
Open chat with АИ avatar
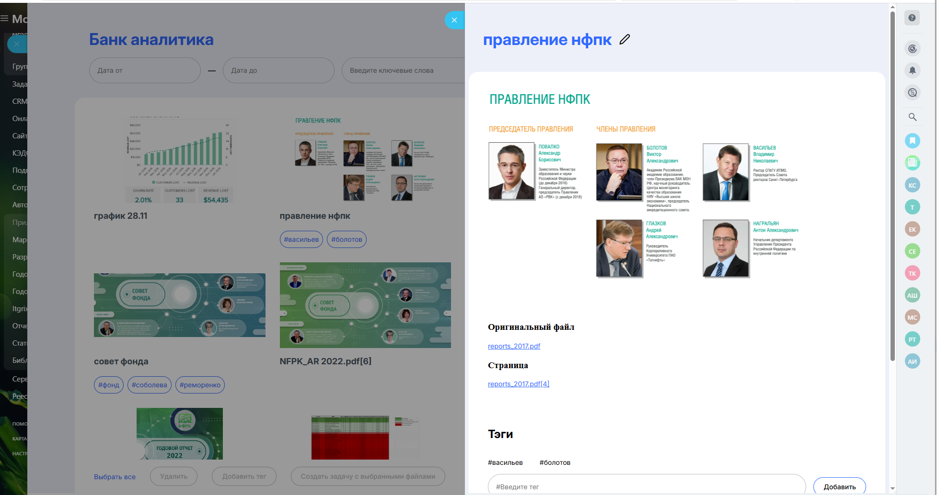tap(912, 361)
